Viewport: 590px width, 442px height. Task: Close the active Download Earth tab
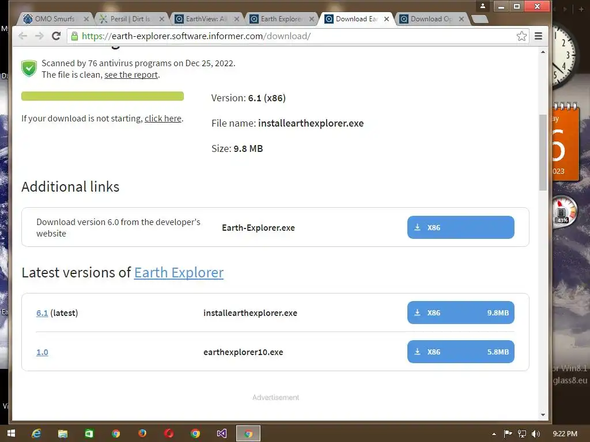click(x=387, y=19)
